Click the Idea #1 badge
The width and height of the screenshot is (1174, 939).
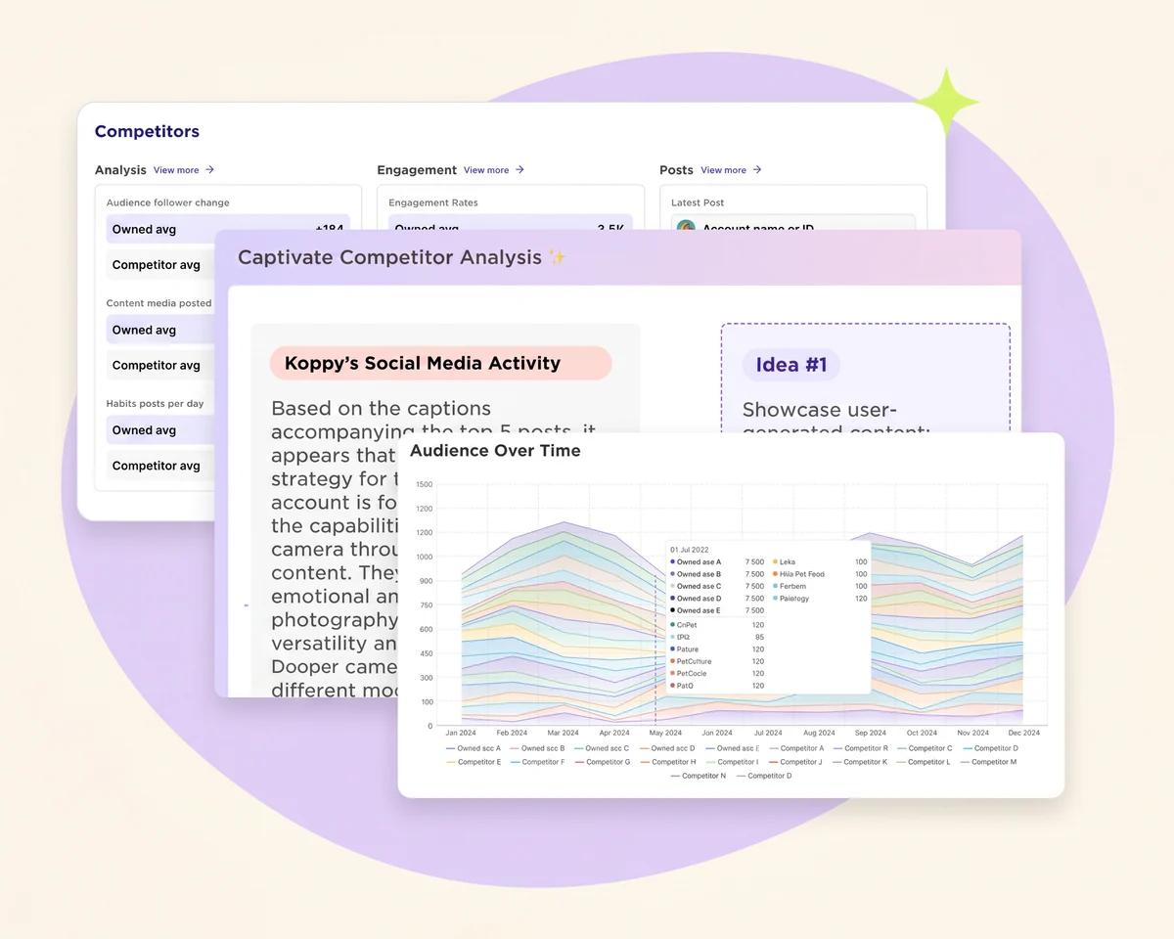point(791,365)
